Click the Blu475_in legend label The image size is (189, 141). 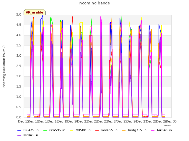[31, 130]
